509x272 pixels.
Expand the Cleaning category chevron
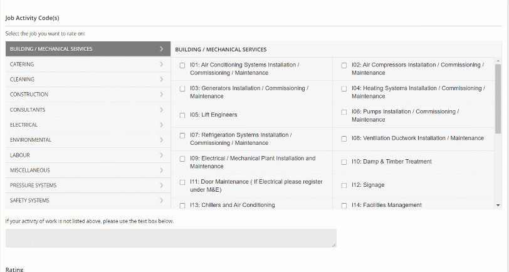click(x=161, y=80)
